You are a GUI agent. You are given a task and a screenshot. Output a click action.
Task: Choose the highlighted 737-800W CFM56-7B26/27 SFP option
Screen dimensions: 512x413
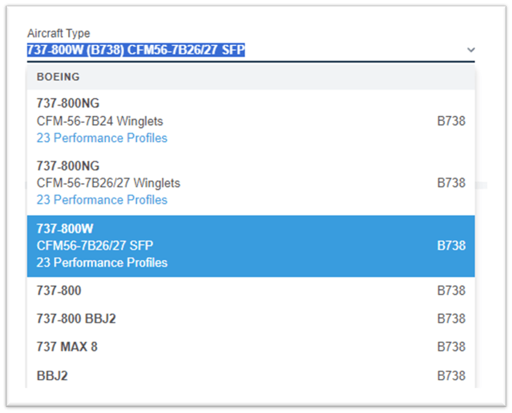point(251,246)
